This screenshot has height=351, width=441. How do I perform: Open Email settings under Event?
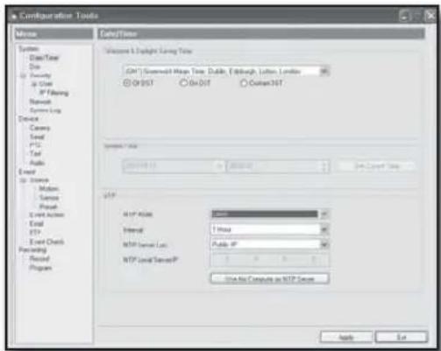point(36,223)
